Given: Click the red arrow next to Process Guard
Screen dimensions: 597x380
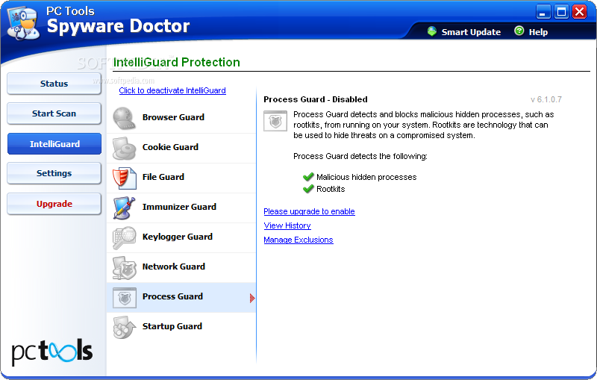Looking at the screenshot, I should pyautogui.click(x=252, y=298).
